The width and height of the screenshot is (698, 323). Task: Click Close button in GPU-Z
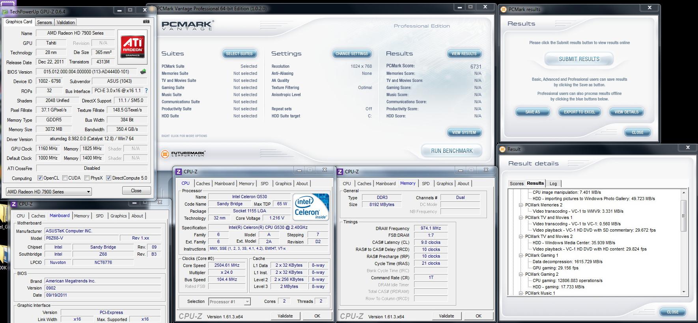click(136, 191)
